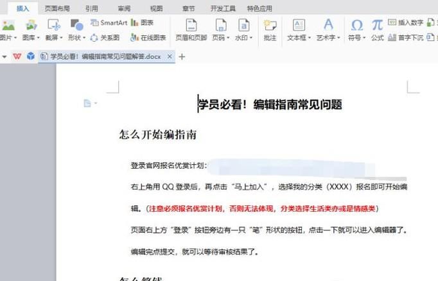Open the Page Layout (页面布局) tab
The width and height of the screenshot is (438, 281).
click(57, 8)
